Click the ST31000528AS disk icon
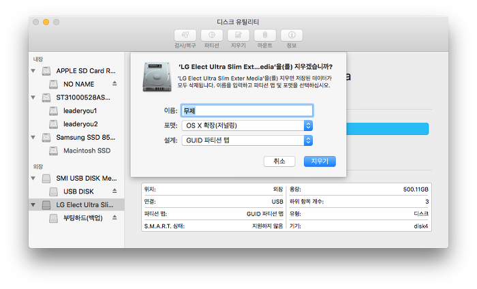 [46, 97]
